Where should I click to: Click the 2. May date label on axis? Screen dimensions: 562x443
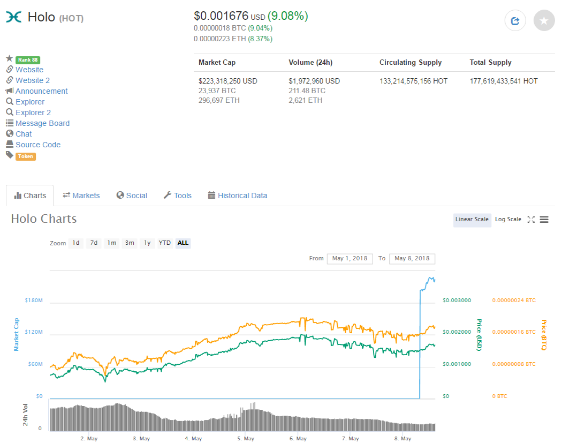[89, 438]
